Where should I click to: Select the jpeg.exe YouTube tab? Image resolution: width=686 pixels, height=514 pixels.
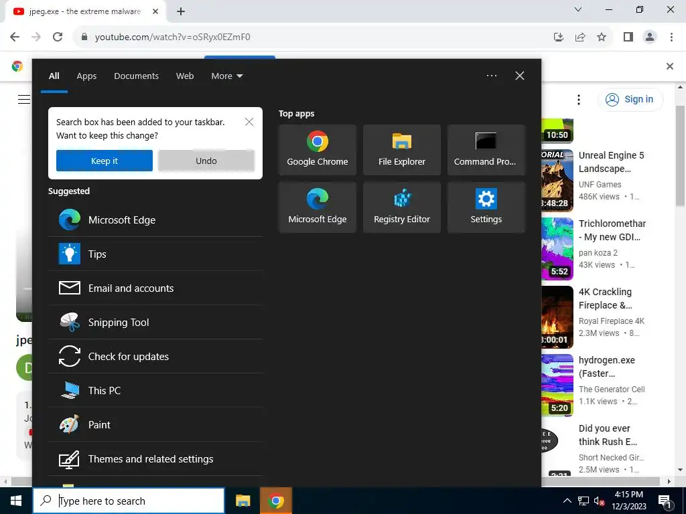click(84, 11)
